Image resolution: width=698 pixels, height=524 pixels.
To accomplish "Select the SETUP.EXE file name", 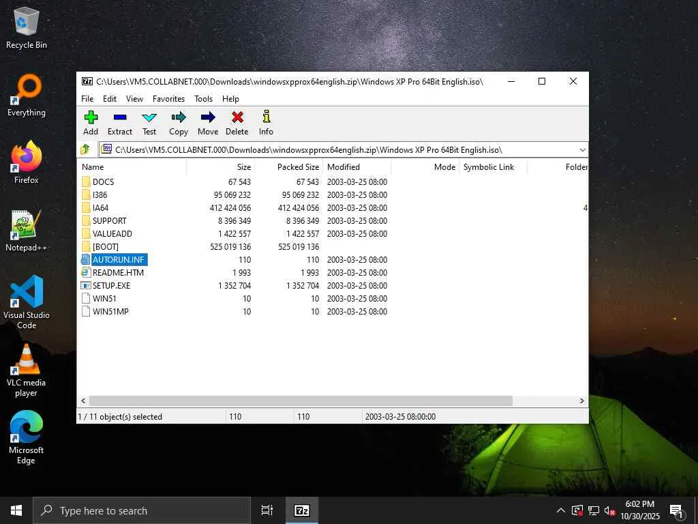I will (x=111, y=286).
